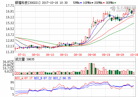Click volume axis label 26.84万

point(8,65)
